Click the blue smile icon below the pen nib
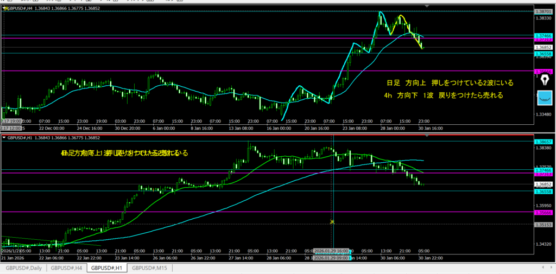The width and height of the screenshot is (556, 274). pyautogui.click(x=544, y=98)
